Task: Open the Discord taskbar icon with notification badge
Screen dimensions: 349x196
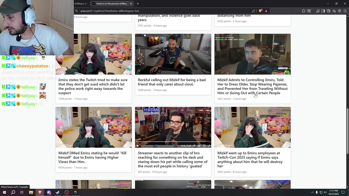Action: [x=49, y=192]
